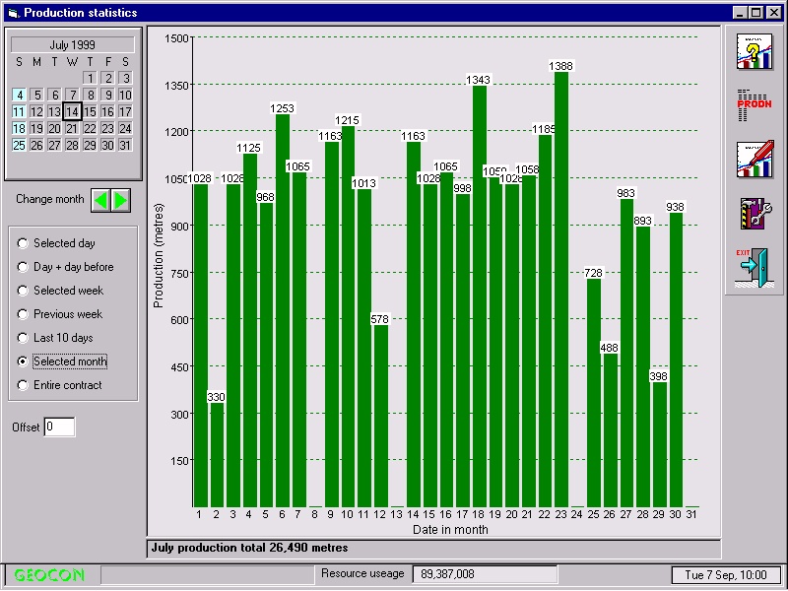Select July 1 in the calendar
This screenshot has height=591, width=788.
click(90, 78)
